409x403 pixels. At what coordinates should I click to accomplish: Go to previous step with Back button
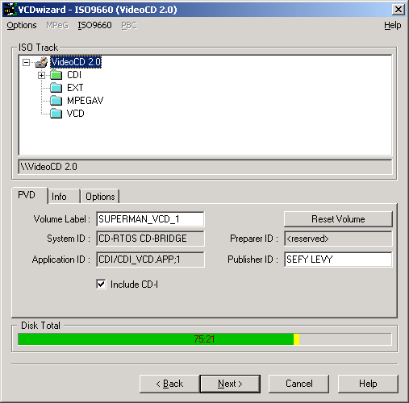pyautogui.click(x=169, y=384)
